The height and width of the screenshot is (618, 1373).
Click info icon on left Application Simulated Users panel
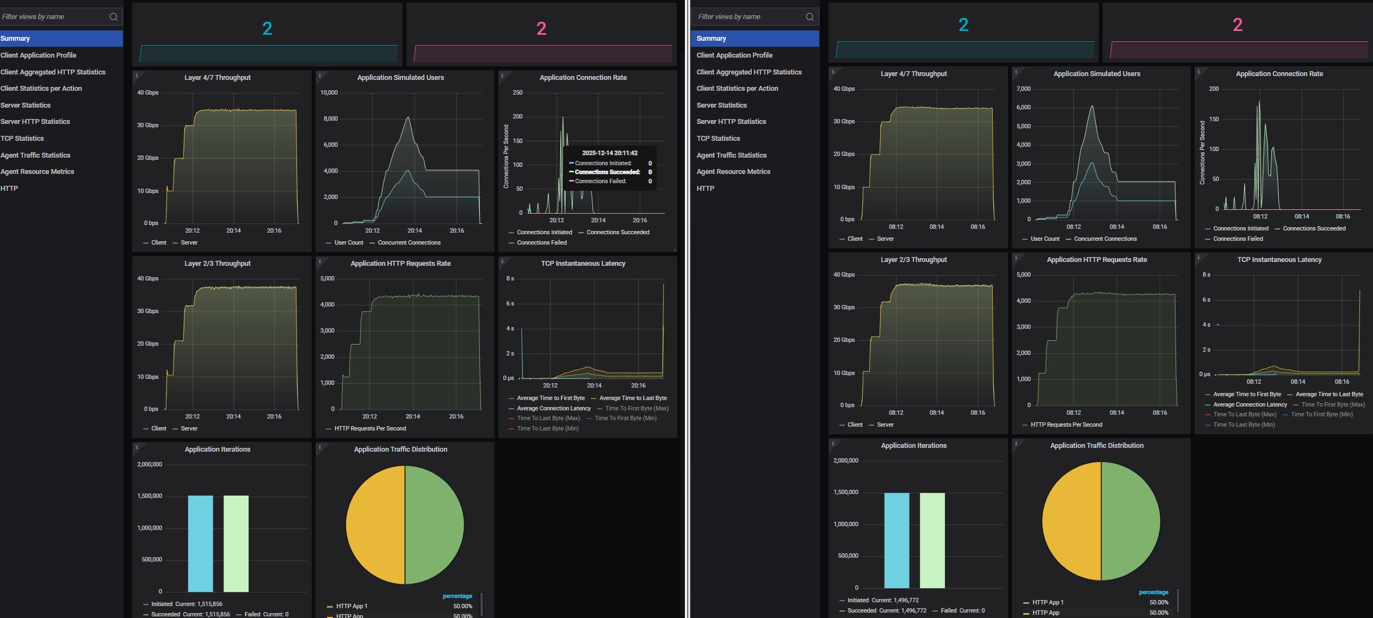point(320,76)
